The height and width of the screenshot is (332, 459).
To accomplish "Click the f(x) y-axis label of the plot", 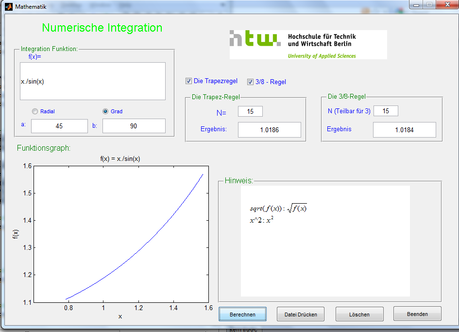I will 16,234.
